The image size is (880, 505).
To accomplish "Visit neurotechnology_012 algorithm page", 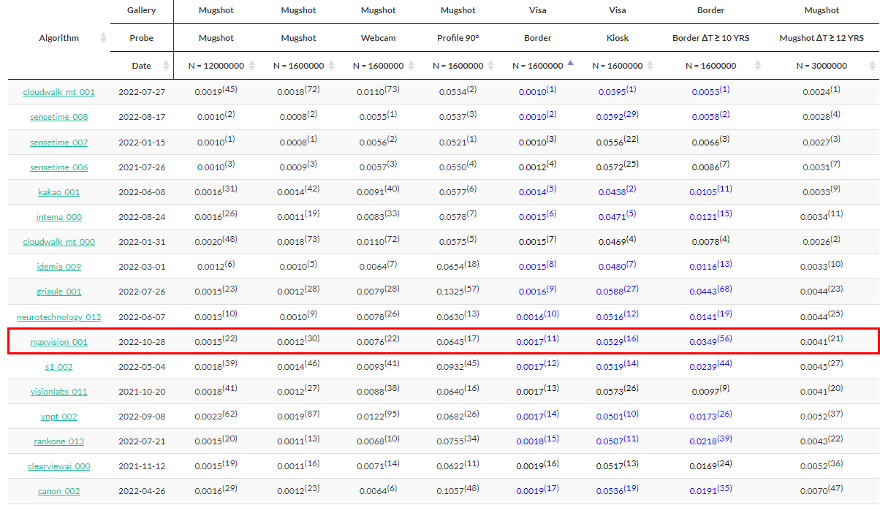I will 58,317.
